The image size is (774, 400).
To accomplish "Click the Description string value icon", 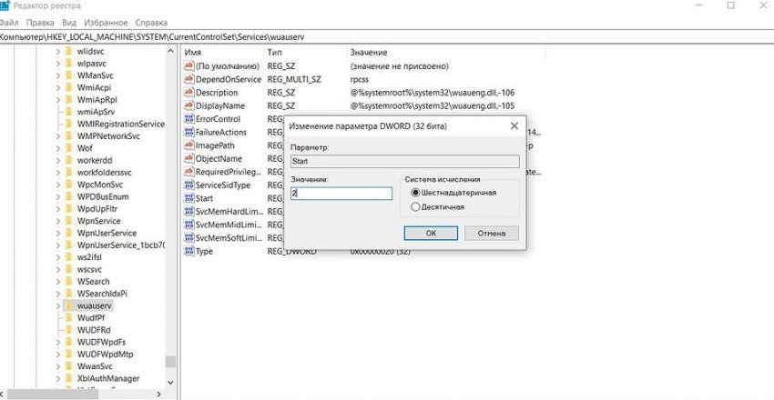I will pyautogui.click(x=189, y=93).
